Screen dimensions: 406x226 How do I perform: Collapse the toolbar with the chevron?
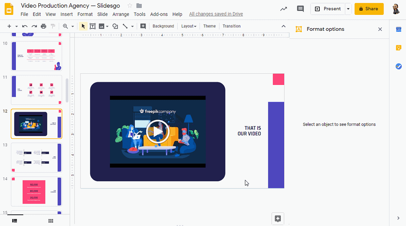pyautogui.click(x=284, y=26)
